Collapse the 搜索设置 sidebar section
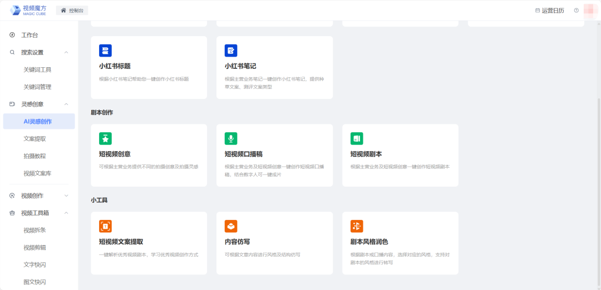The image size is (601, 290). coord(66,52)
